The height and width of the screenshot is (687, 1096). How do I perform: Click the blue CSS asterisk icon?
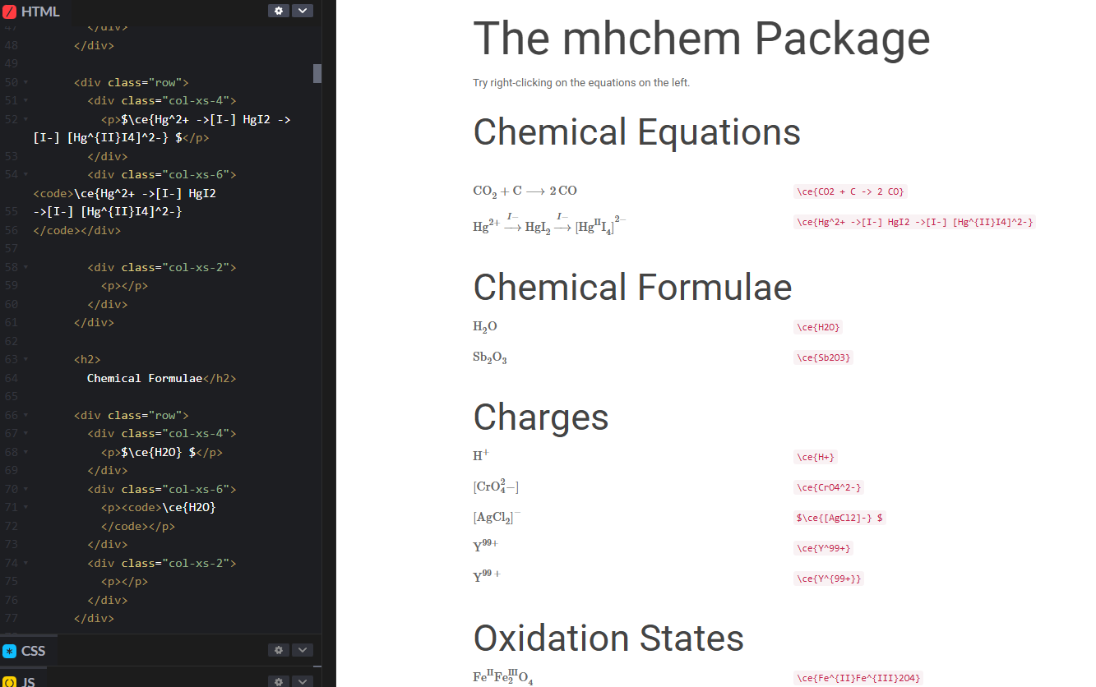pyautogui.click(x=8, y=650)
